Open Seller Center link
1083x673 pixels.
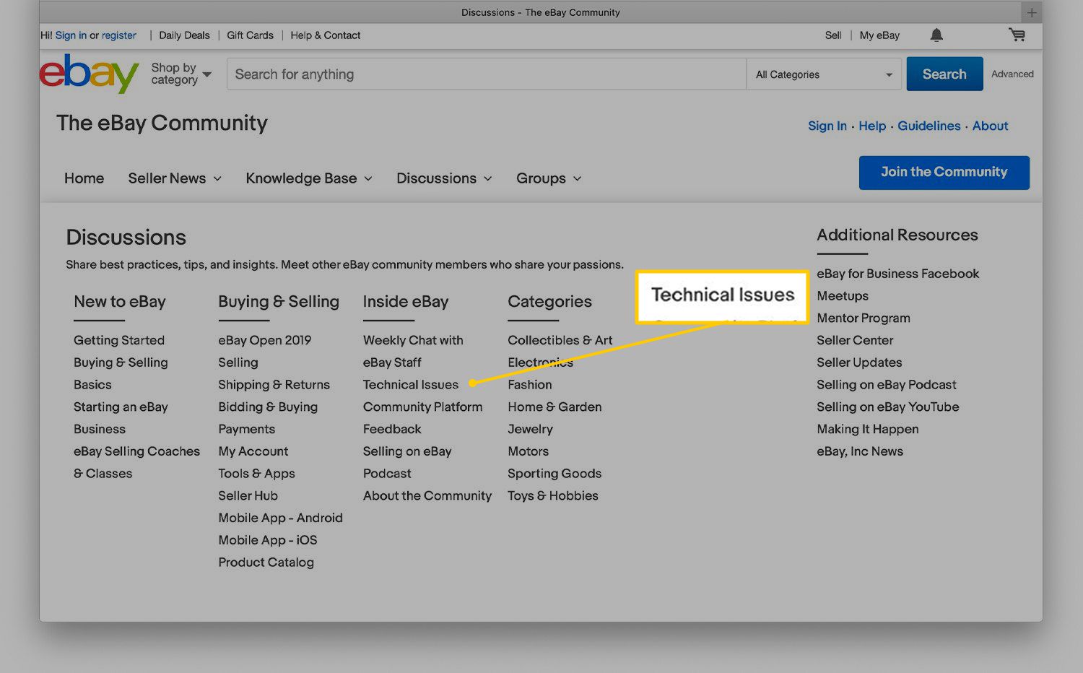(x=855, y=340)
